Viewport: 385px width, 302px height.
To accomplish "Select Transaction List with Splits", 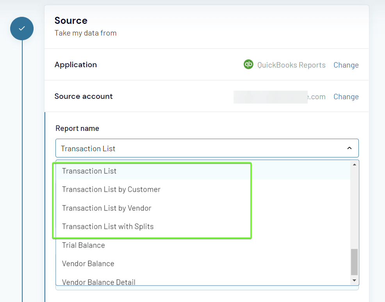I will tap(203, 226).
